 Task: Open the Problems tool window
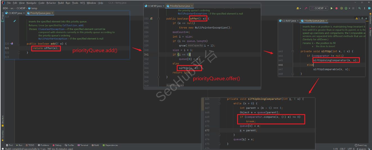tap(43, 145)
